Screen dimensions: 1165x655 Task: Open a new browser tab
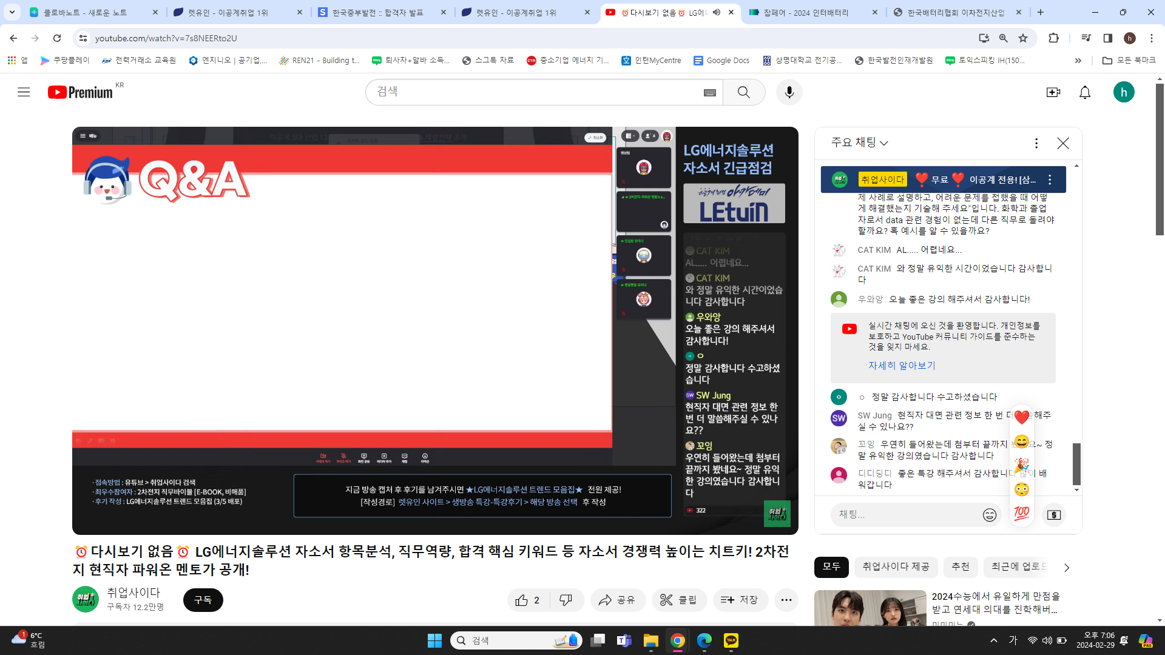(x=1041, y=12)
